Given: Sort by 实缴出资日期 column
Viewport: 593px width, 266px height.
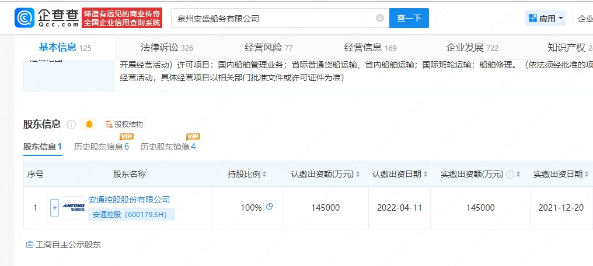Looking at the screenshot, I should tap(587, 174).
